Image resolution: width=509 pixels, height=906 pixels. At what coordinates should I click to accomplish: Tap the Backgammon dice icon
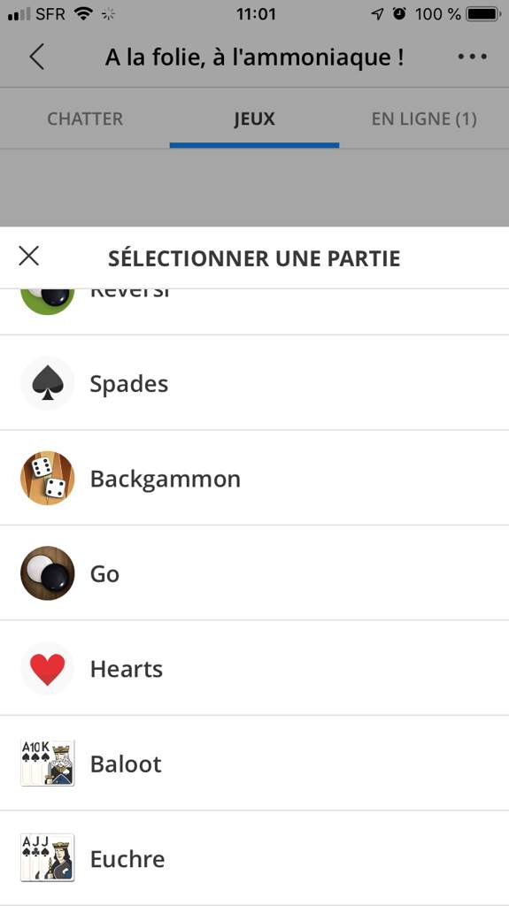(x=48, y=479)
